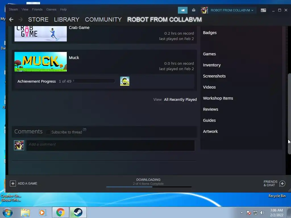Click the forward navigation arrow
Image resolution: width=291 pixels, height=218 pixels.
point(20,20)
